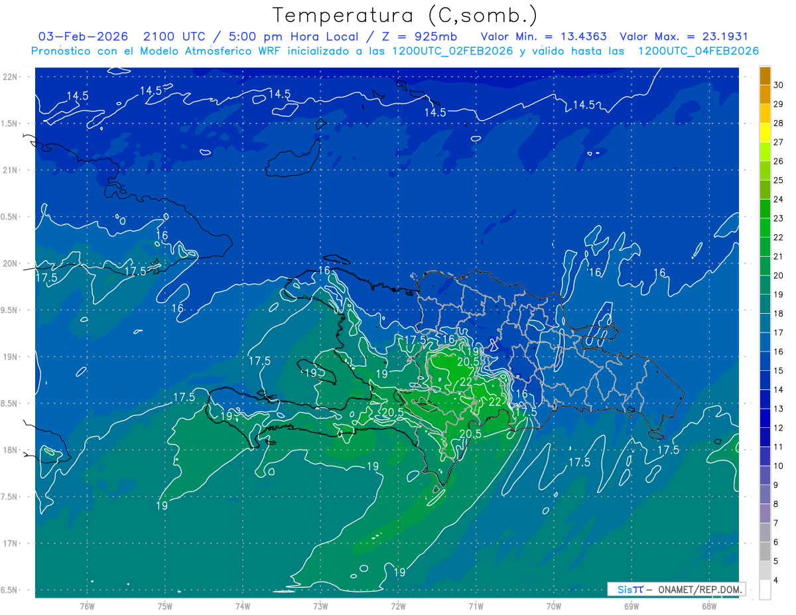Click the '21N' latitude axis label
This screenshot has width=796, height=615.
pyautogui.click(x=11, y=171)
